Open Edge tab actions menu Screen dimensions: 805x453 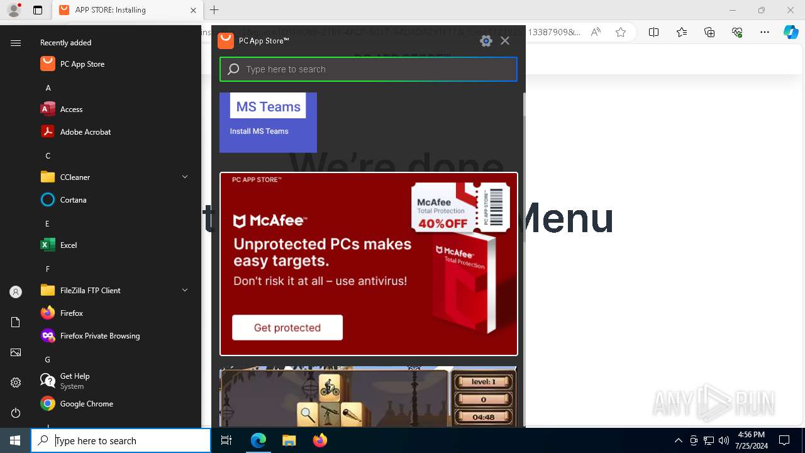click(x=38, y=10)
